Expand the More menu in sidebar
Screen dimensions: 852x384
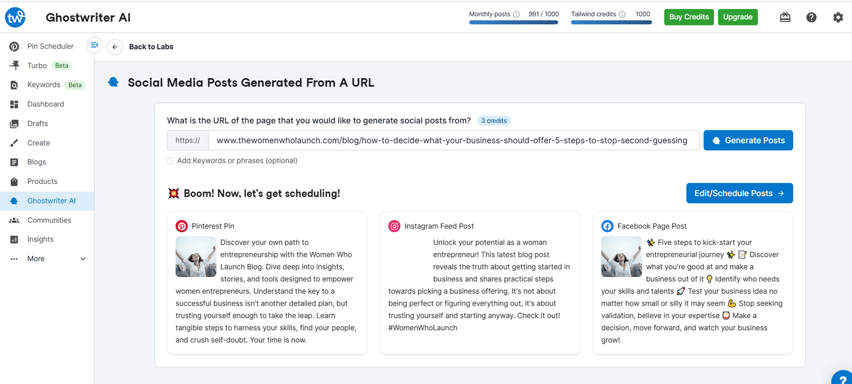coord(83,259)
